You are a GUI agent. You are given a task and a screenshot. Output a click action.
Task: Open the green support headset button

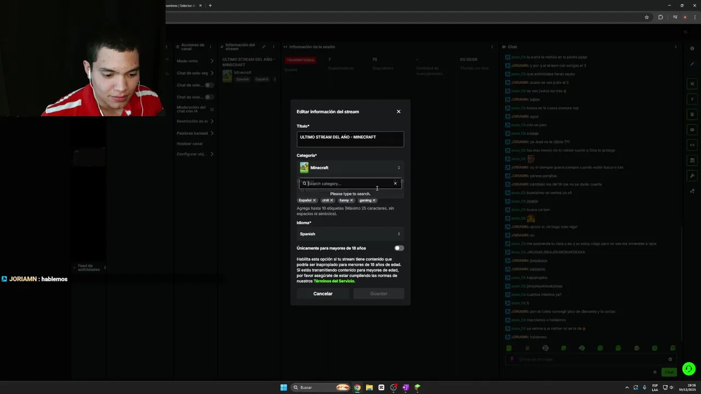(689, 369)
